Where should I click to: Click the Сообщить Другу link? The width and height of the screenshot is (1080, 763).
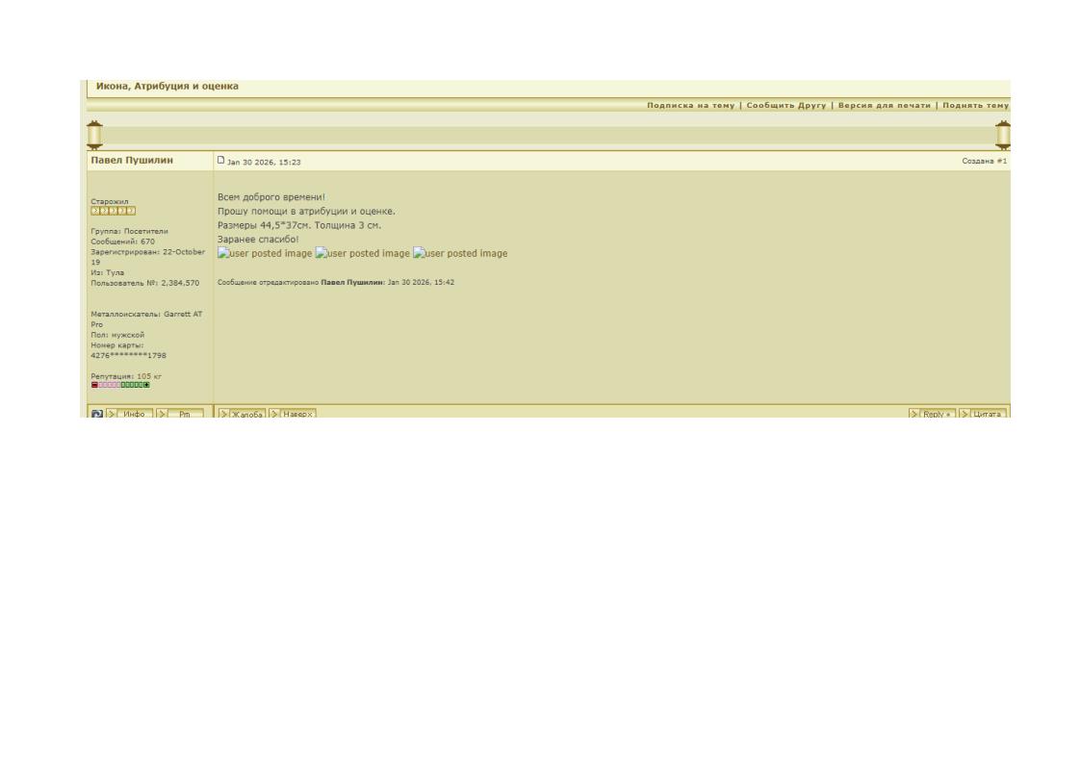click(787, 104)
